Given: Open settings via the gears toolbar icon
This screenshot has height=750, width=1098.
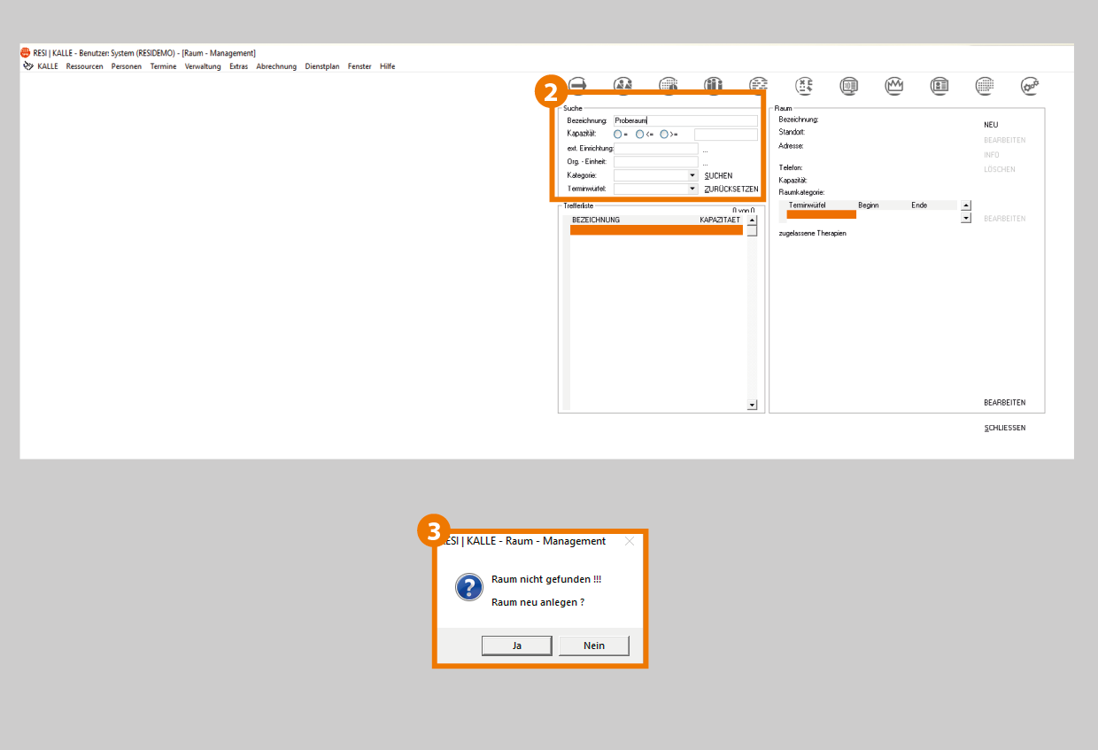Looking at the screenshot, I should point(1029,85).
